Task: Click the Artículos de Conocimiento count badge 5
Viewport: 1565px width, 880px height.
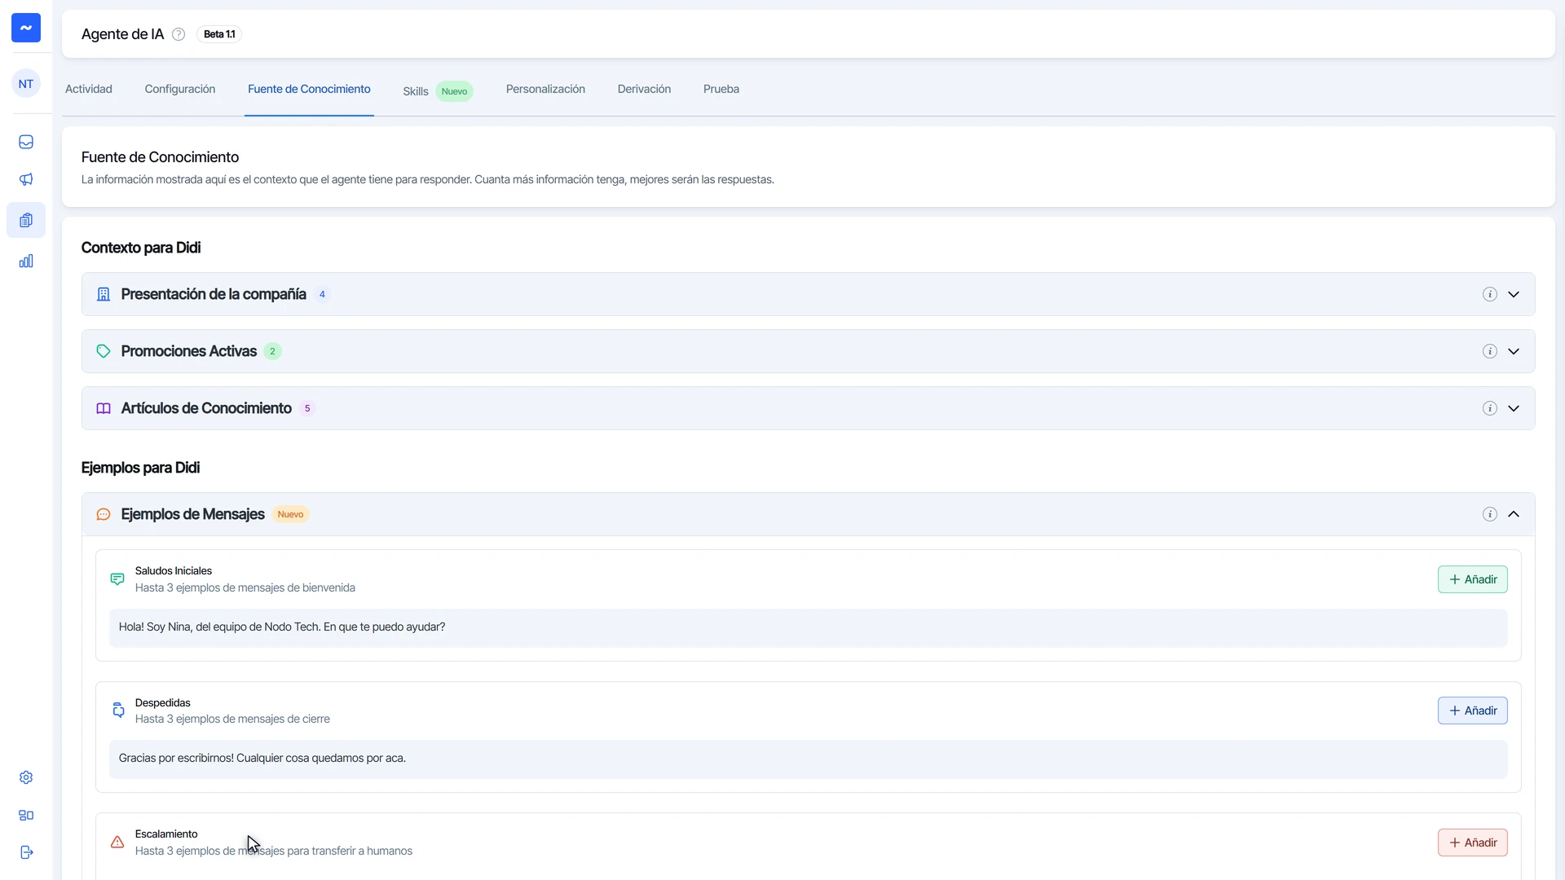Action: click(x=307, y=408)
